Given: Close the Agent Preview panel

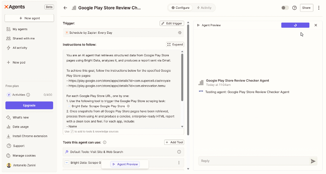Looking at the screenshot, I should tap(316, 25).
